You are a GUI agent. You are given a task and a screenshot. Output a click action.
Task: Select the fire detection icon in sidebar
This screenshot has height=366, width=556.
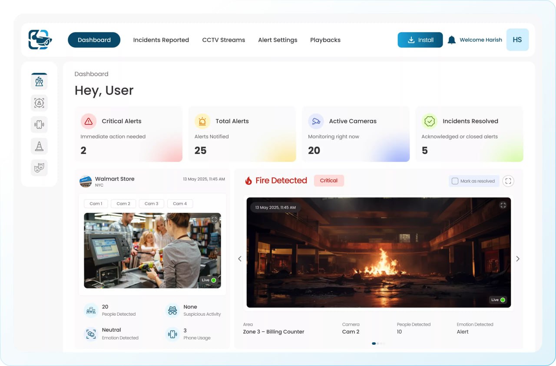(x=39, y=81)
